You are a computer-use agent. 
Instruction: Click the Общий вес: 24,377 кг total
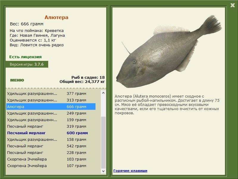(82, 82)
